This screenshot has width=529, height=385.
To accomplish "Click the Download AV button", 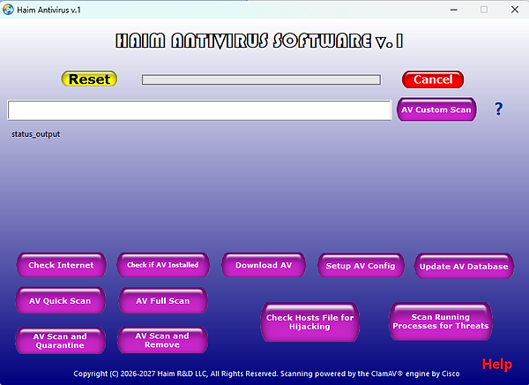I will click(x=264, y=265).
